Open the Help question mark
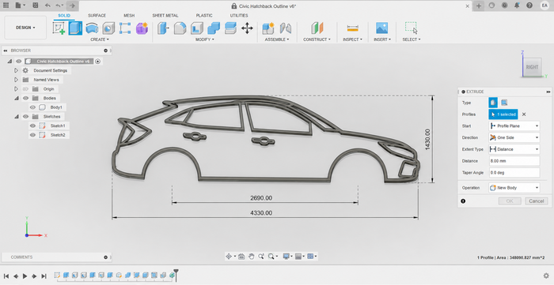 pos(529,6)
